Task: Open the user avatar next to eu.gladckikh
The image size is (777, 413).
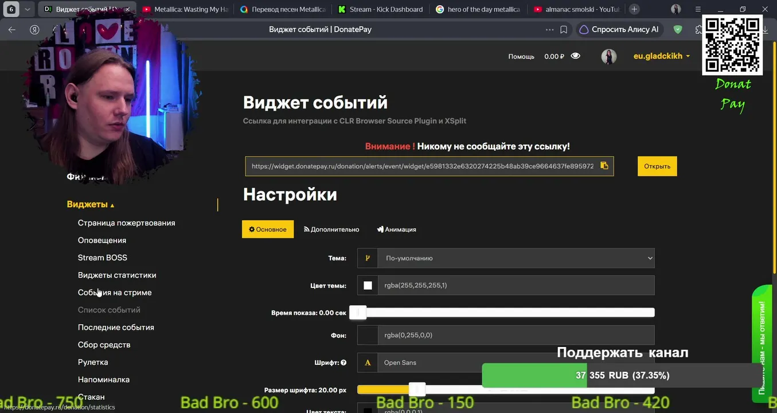Action: pos(608,56)
